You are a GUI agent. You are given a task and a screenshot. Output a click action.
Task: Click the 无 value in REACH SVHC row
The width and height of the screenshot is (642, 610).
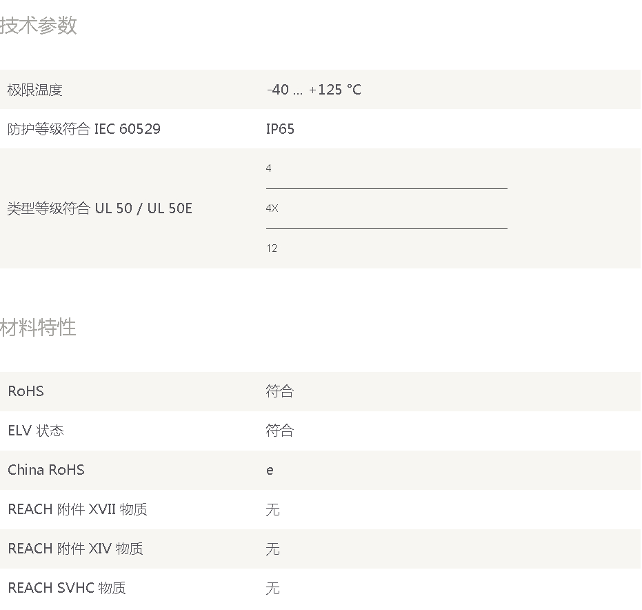[x=272, y=589]
